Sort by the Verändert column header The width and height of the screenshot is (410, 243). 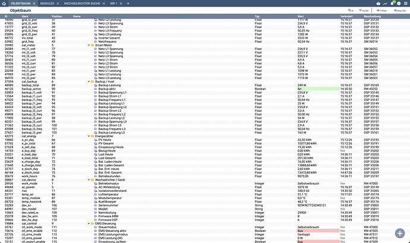pos(346,16)
